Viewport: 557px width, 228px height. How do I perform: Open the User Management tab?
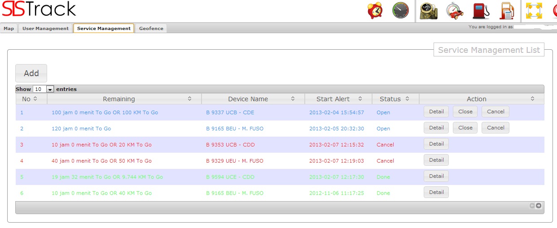(x=45, y=28)
